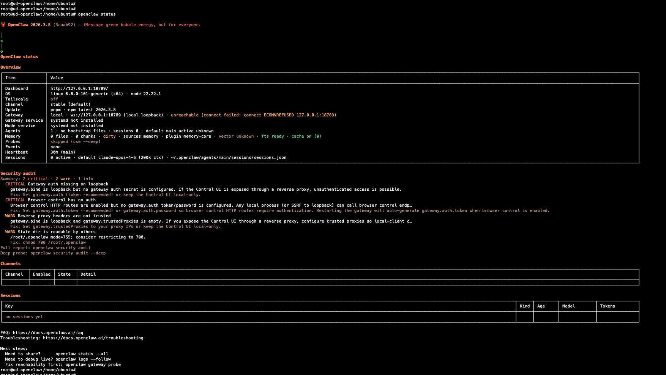Click the Sessions section heading
The width and height of the screenshot is (666, 375).
[11, 296]
